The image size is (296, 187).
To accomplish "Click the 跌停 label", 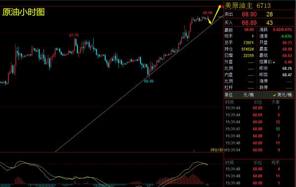I will coord(263,88).
